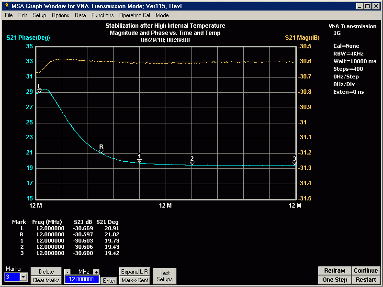The width and height of the screenshot is (383, 287).
Task: Select marker 3 triangle at graph right edge
Action: coord(294,164)
